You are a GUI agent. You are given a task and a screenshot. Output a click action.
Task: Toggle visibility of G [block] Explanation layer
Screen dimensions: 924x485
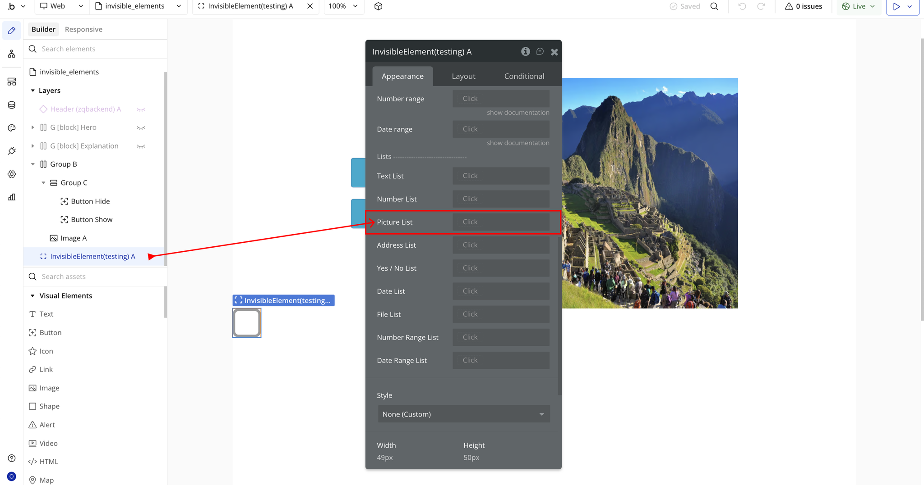click(x=141, y=146)
